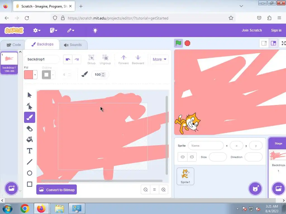Click the backdrop name field
This screenshot has height=214, width=286.
coord(42,59)
